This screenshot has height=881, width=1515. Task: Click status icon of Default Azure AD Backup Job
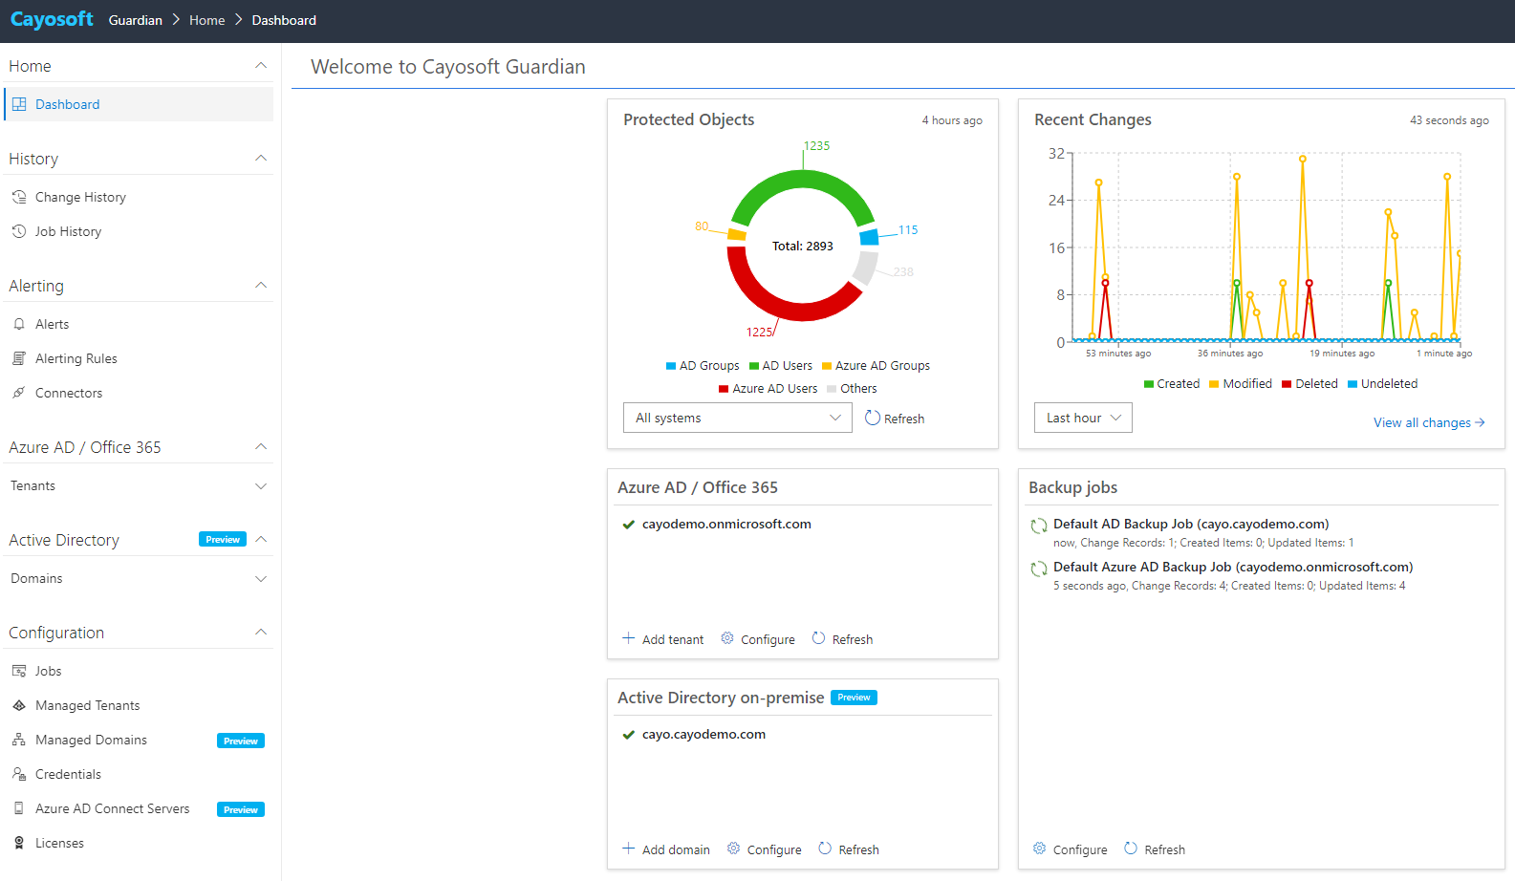coord(1039,569)
